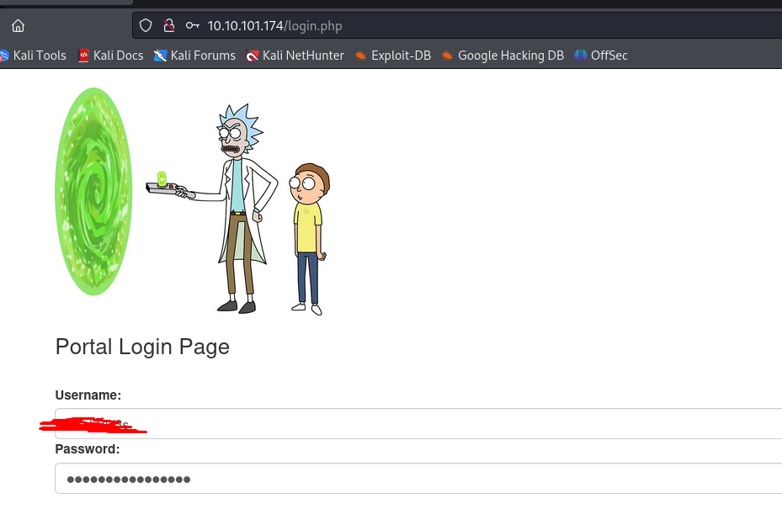782x509 pixels.
Task: Click into the Password input field
Action: (x=421, y=479)
